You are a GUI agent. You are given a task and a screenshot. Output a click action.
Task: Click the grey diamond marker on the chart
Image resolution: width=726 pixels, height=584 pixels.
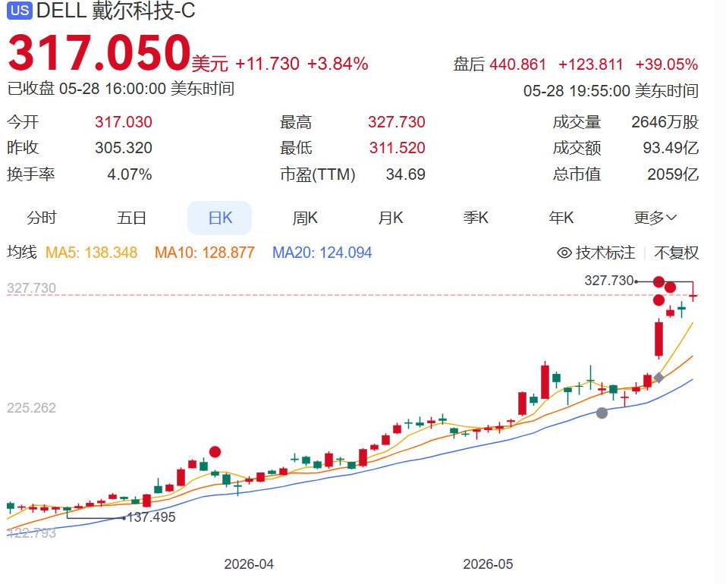click(658, 378)
